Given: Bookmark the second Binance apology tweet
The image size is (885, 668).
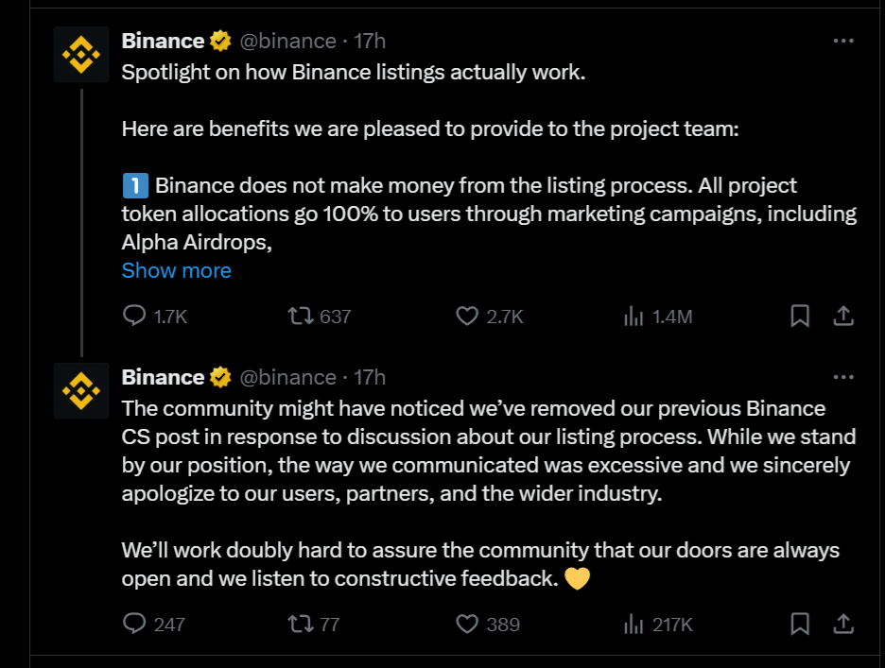Looking at the screenshot, I should pos(800,624).
